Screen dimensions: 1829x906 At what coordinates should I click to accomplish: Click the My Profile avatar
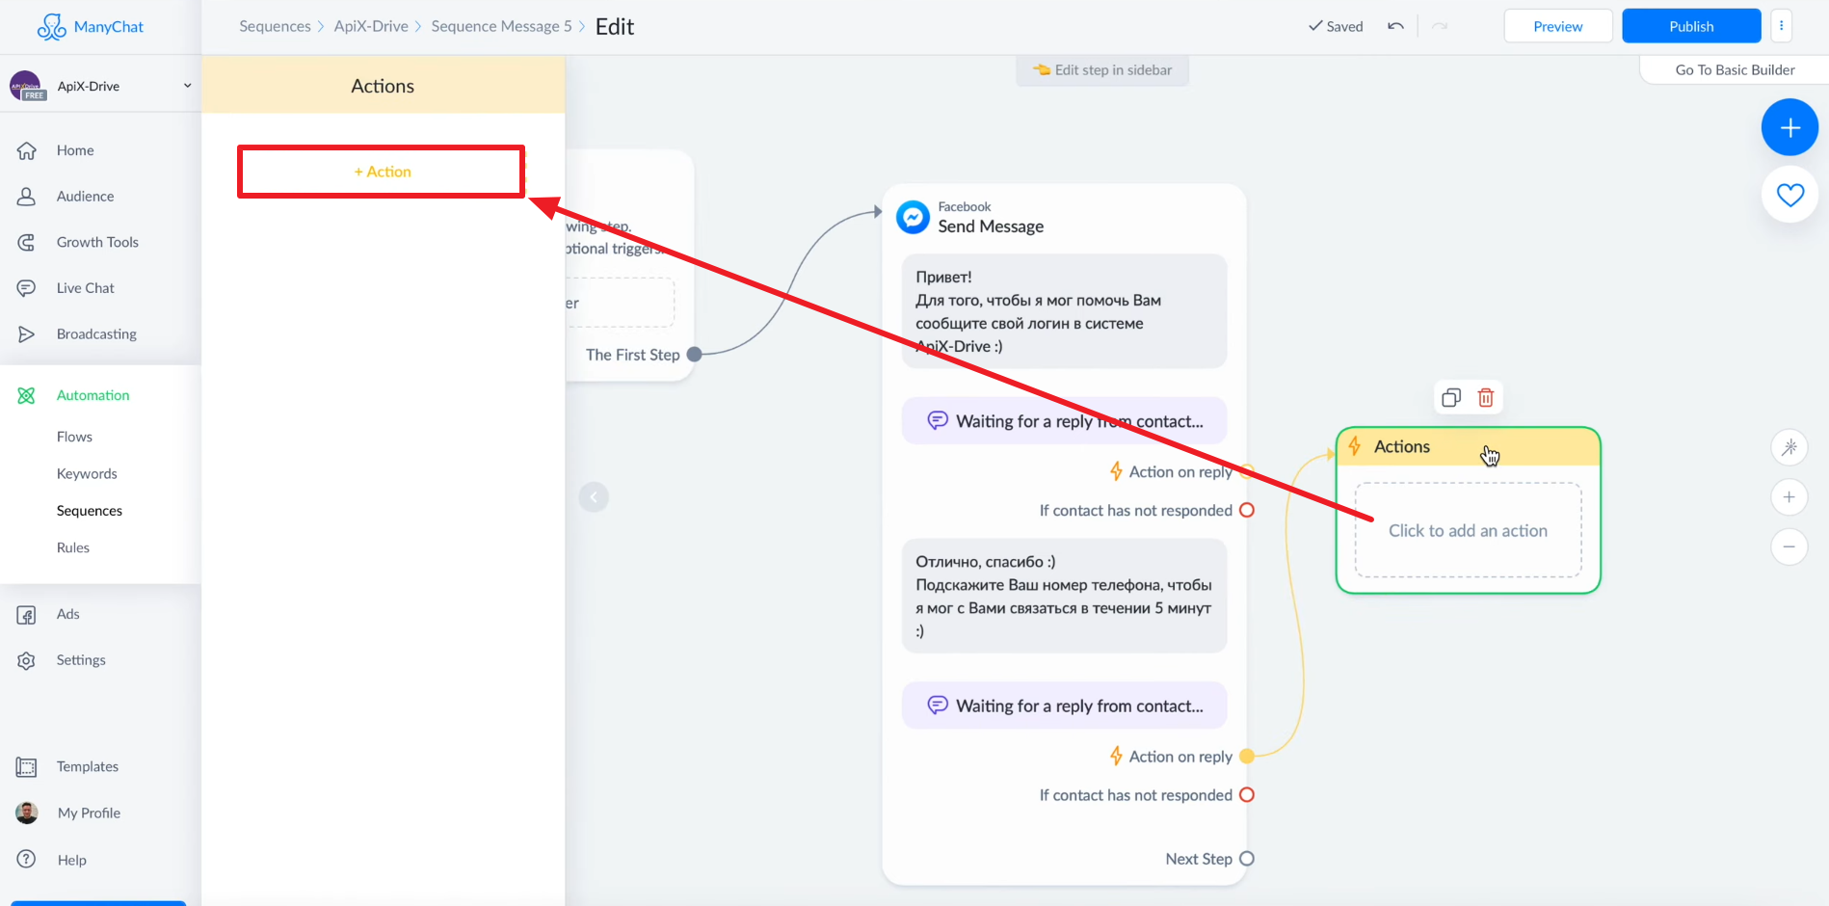click(27, 813)
